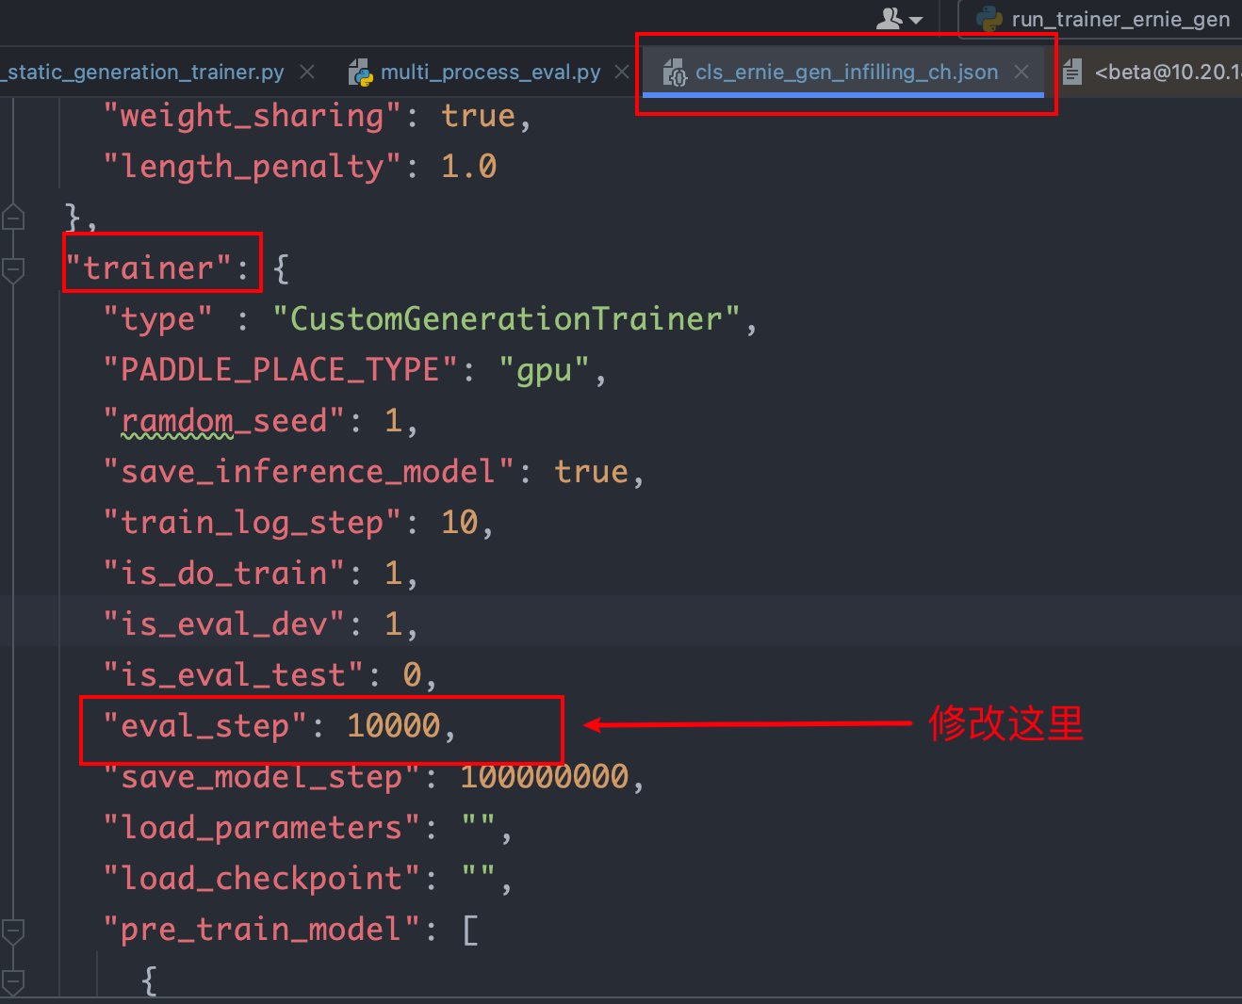Close the cls_ernie_gen_infilling_ch.json tab
The width and height of the screenshot is (1242, 1004).
point(1021,72)
